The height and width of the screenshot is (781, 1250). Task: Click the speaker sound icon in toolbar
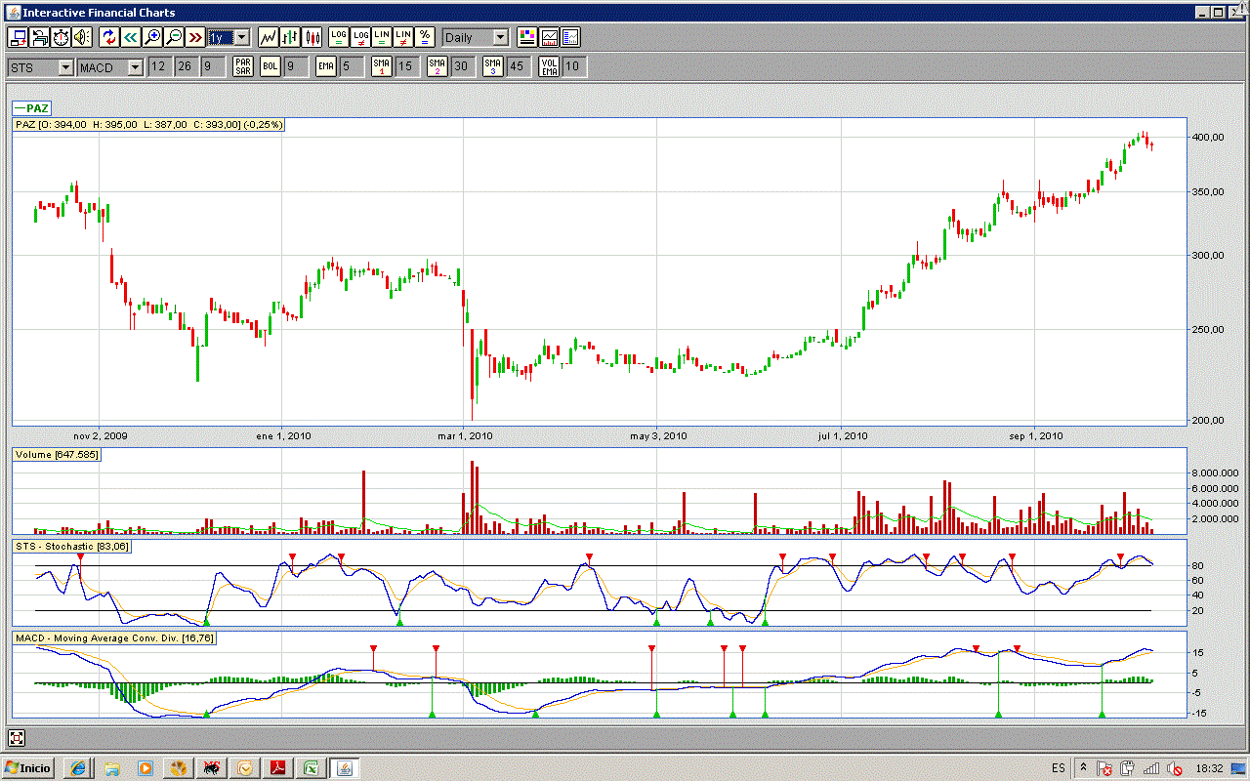(82, 37)
